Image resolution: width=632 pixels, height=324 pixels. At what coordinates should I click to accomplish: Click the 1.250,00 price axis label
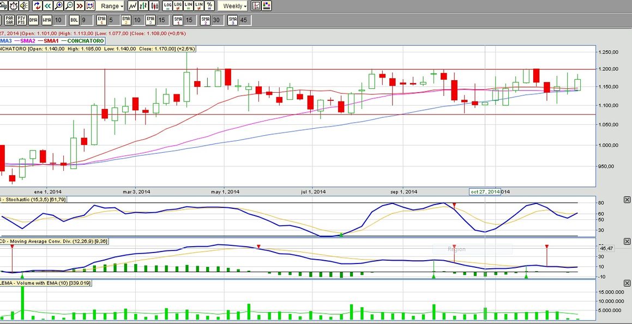608,52
